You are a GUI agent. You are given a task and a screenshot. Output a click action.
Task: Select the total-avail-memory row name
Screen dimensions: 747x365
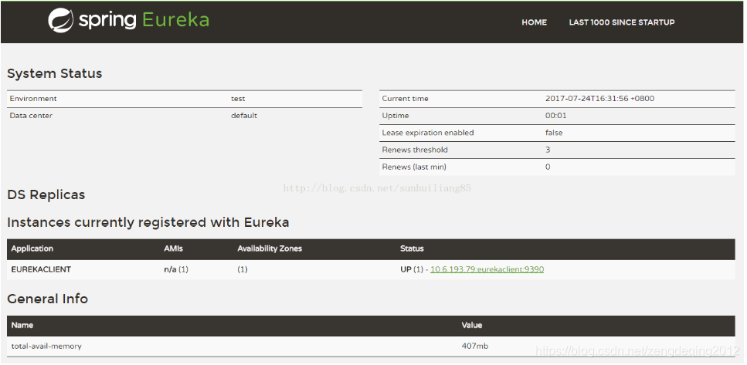point(46,346)
